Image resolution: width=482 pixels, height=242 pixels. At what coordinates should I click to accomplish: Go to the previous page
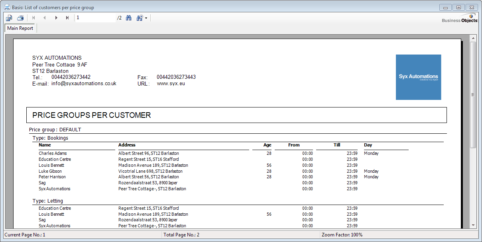click(x=45, y=18)
